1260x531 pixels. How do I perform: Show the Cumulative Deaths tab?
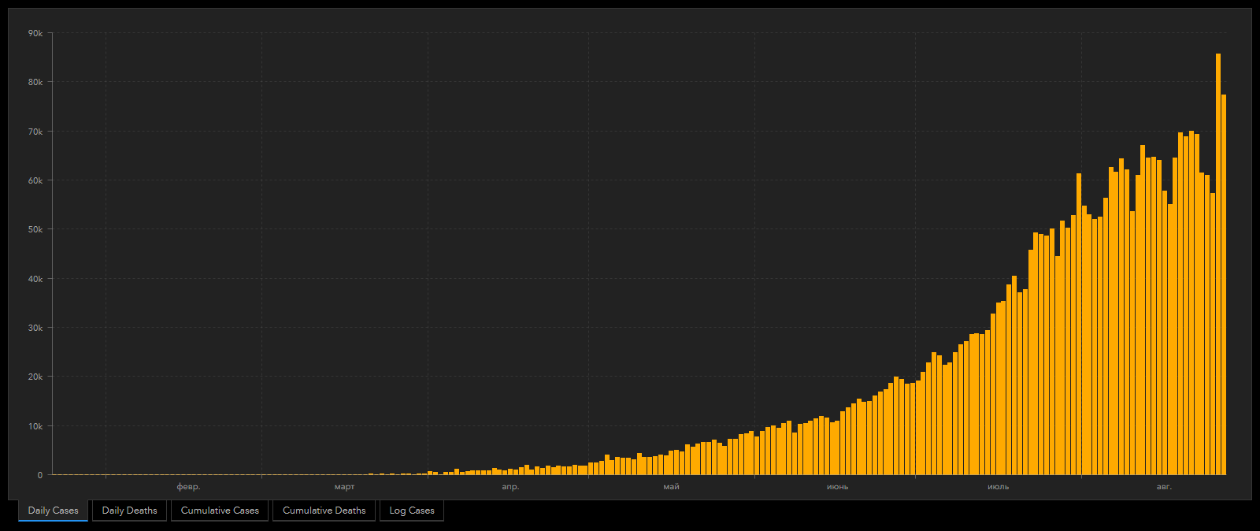(324, 511)
